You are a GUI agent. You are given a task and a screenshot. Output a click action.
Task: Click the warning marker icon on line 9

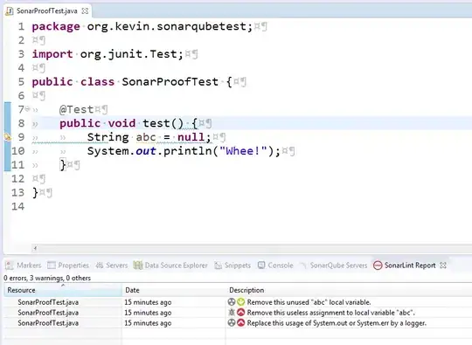8,137
